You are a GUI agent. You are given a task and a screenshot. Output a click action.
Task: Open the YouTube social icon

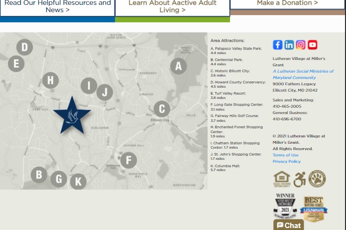point(312,45)
